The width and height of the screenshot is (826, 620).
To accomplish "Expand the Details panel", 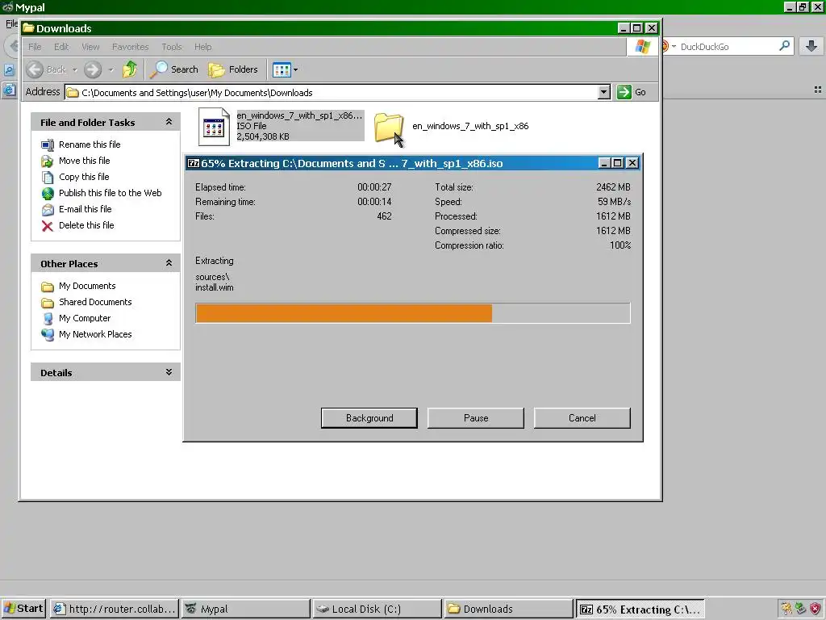I will click(x=169, y=371).
